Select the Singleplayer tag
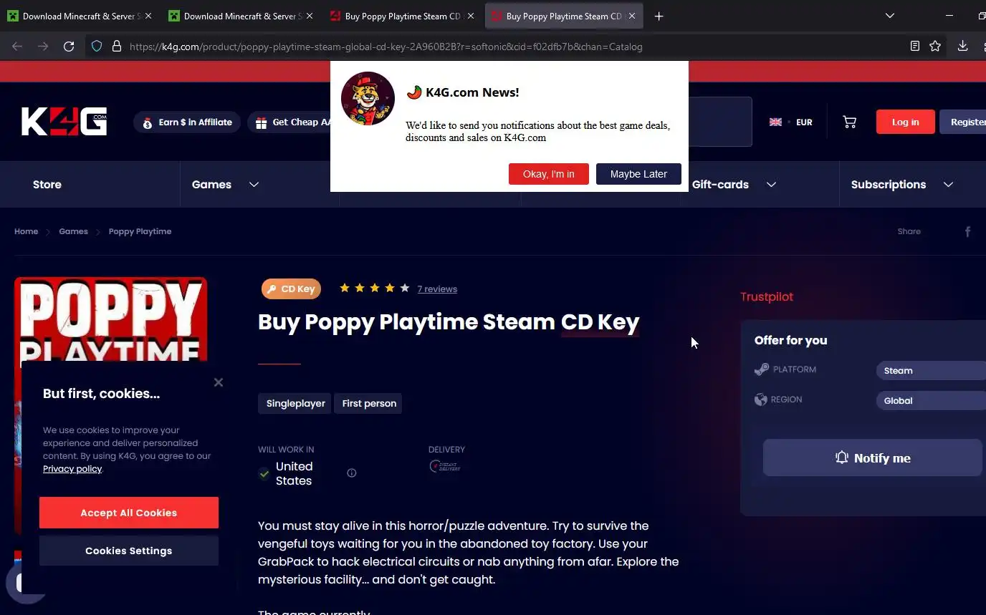Screen dimensions: 986x615 pos(295,403)
